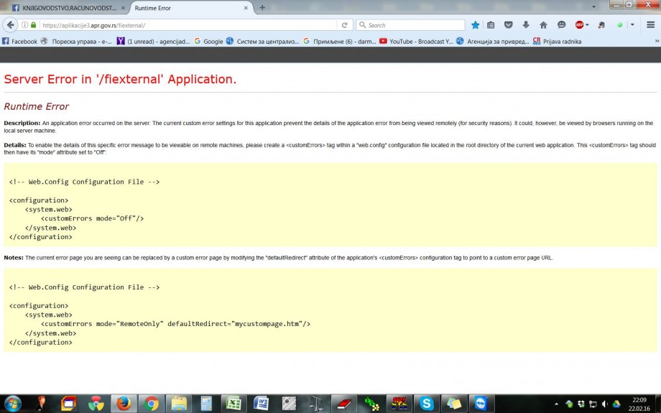Open Yahoo (1 unread) bookmark

coord(153,42)
